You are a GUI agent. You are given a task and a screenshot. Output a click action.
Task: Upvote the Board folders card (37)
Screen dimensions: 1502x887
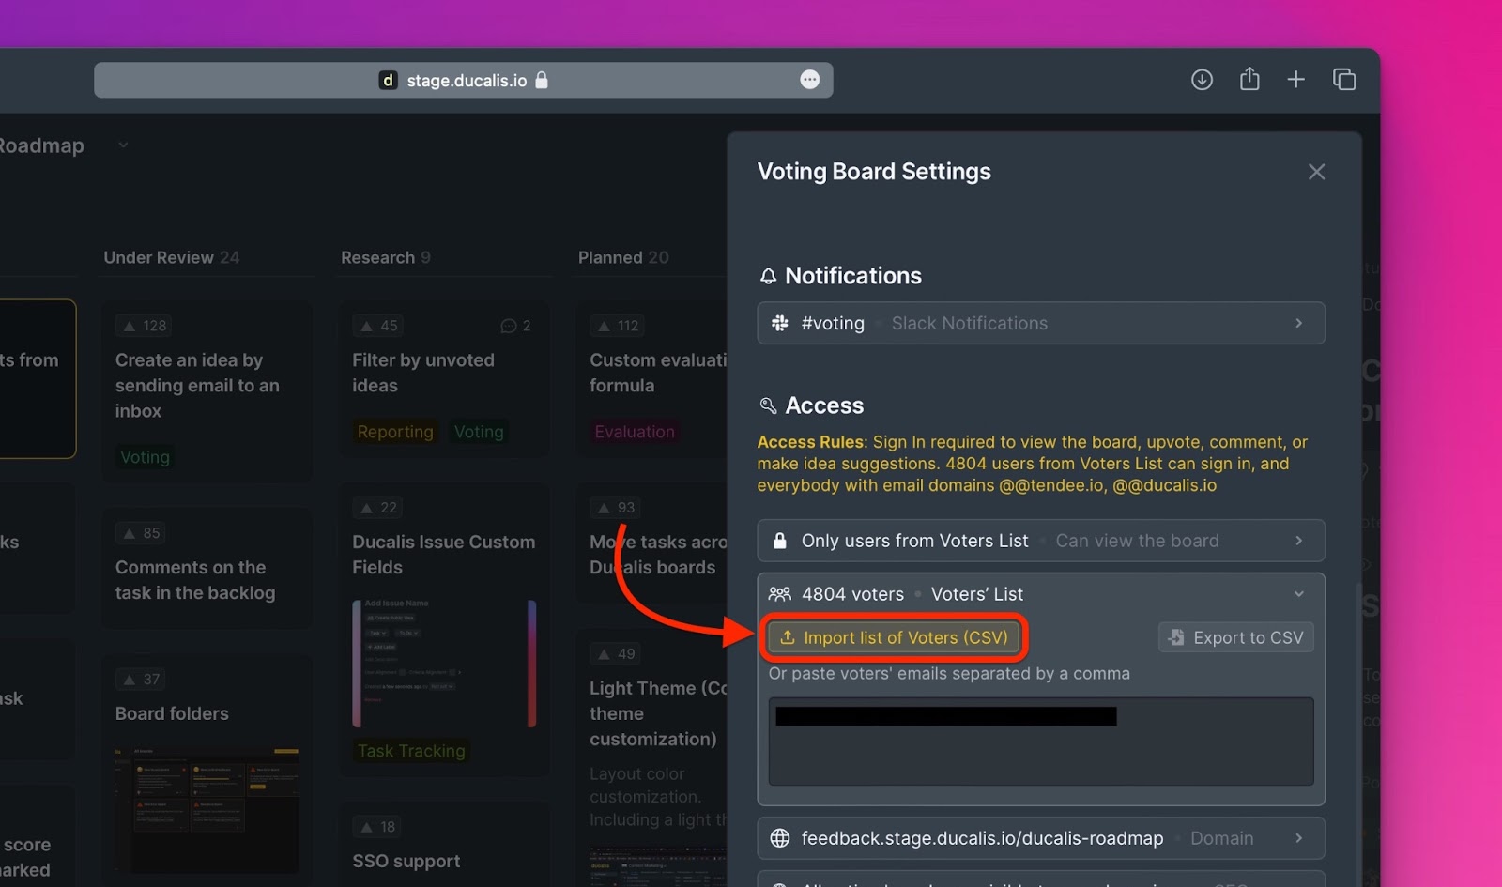141,680
